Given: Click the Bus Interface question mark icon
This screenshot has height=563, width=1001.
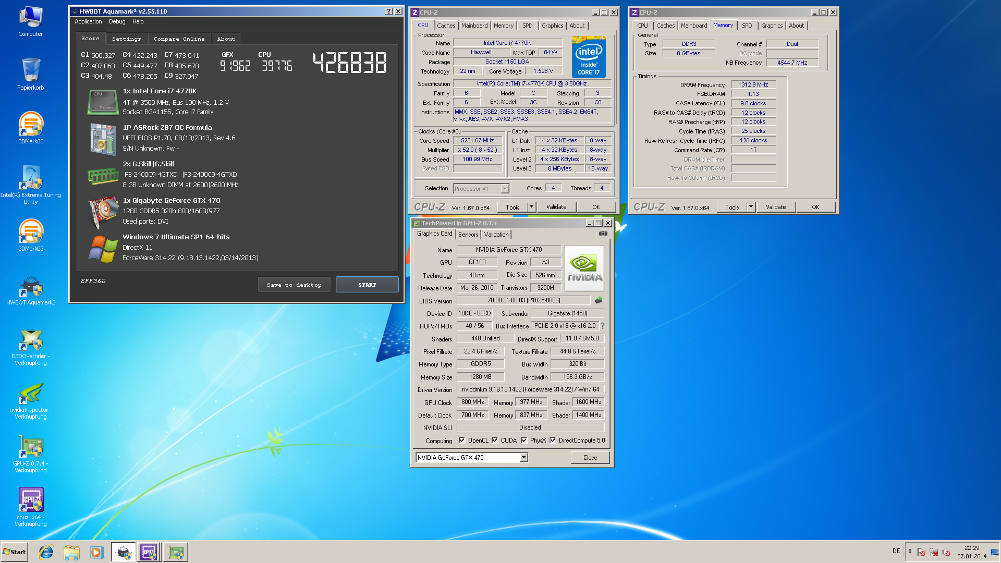Looking at the screenshot, I should 603,326.
